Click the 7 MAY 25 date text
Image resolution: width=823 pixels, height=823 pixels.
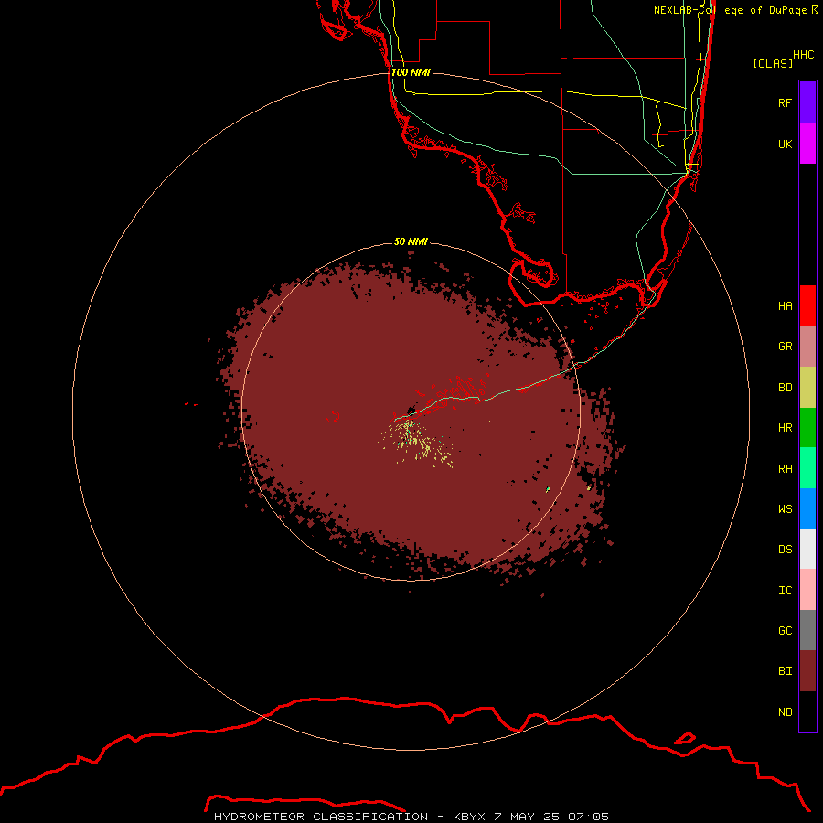[528, 817]
